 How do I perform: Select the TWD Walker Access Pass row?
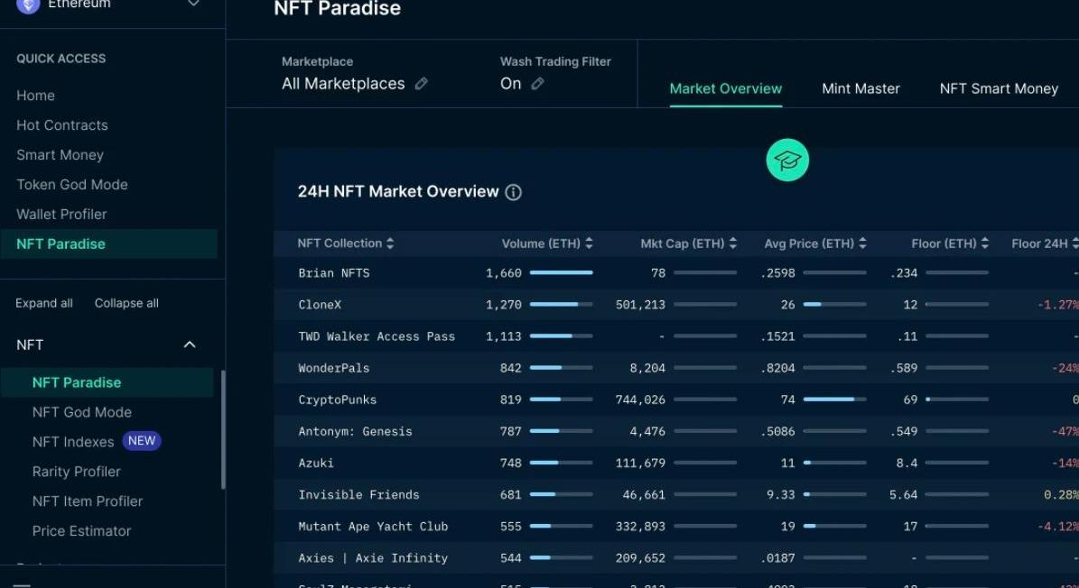(x=675, y=335)
